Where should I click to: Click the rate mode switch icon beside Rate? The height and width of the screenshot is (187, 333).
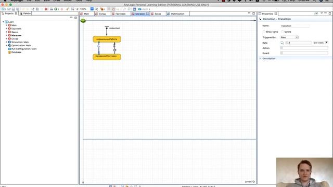282,43
